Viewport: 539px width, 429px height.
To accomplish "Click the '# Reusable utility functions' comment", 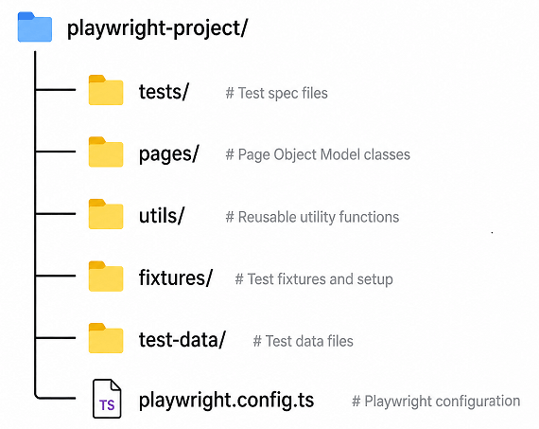I will (x=312, y=217).
